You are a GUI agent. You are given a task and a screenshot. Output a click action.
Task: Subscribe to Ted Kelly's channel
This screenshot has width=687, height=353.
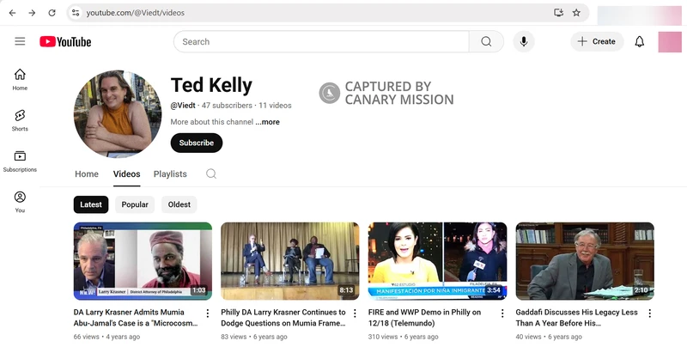tap(196, 143)
